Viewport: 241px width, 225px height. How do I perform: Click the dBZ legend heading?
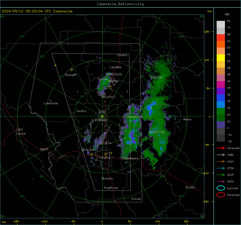point(227,14)
